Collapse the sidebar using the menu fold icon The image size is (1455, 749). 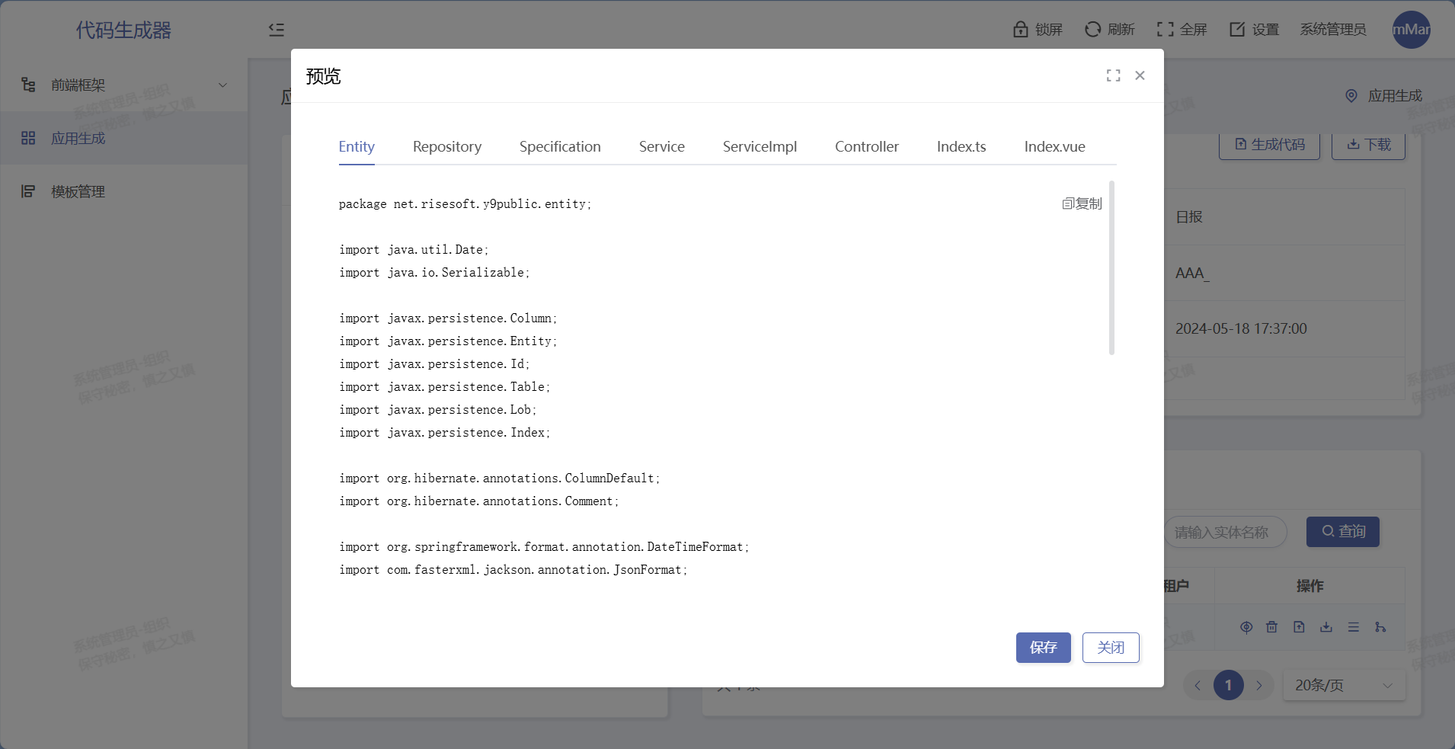[277, 30]
